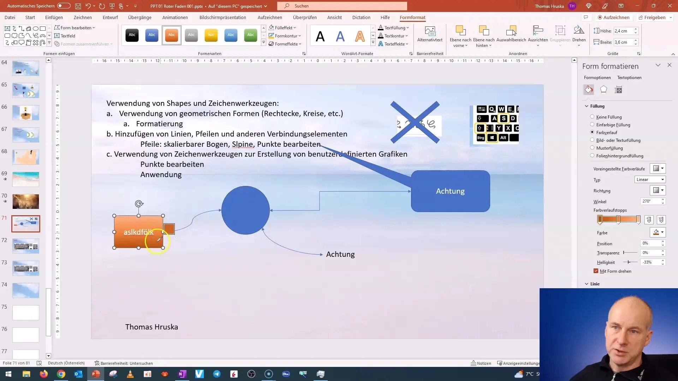Open Formeffekte dropdown
678x381 pixels.
tap(285, 44)
